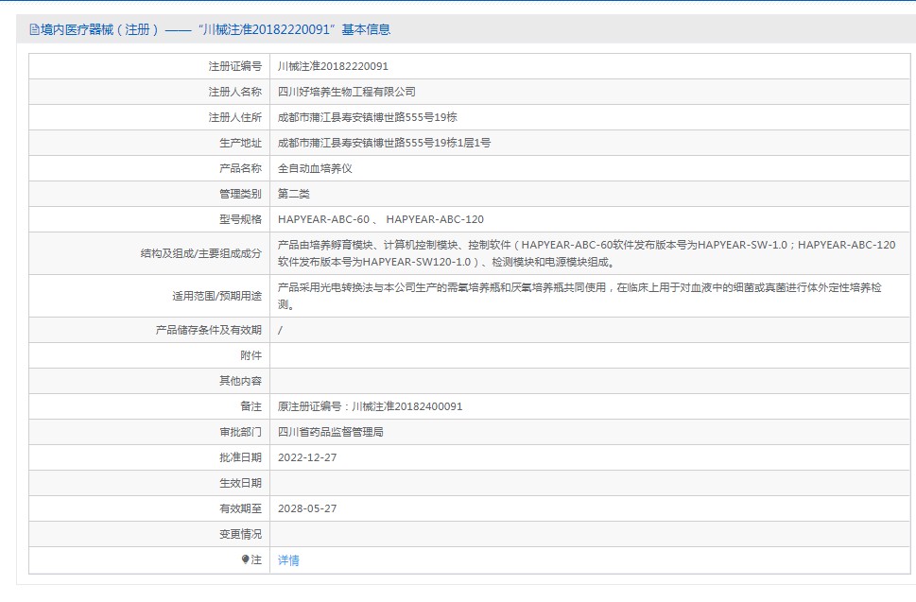Select the product name 全自动血培养仪

315,168
